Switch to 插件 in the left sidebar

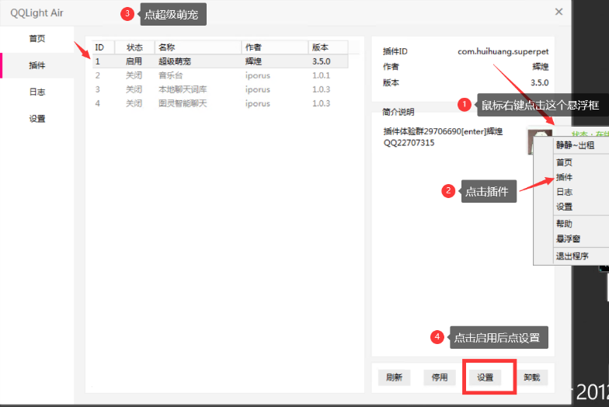click(x=37, y=65)
